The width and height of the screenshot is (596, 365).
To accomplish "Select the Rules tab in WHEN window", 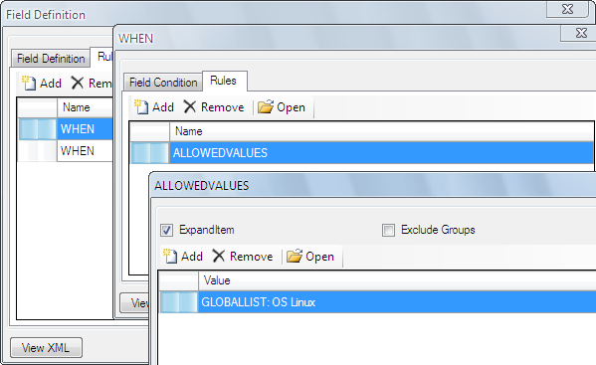I will [x=225, y=81].
